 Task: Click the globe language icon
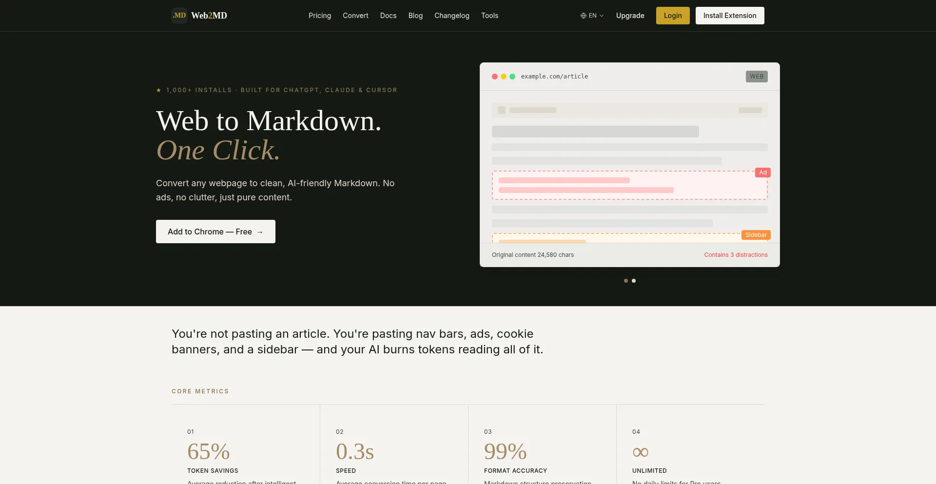pyautogui.click(x=583, y=16)
